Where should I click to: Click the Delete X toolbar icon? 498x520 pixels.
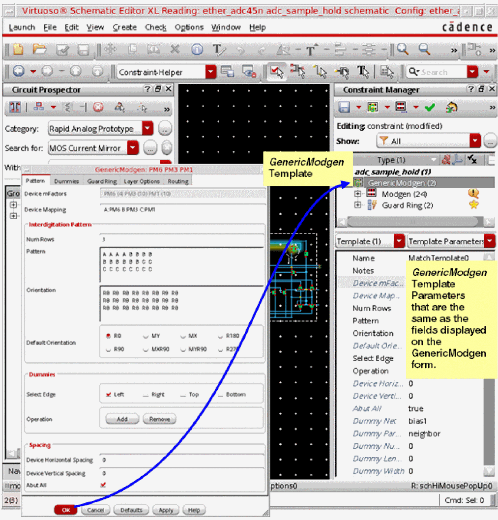point(175,50)
